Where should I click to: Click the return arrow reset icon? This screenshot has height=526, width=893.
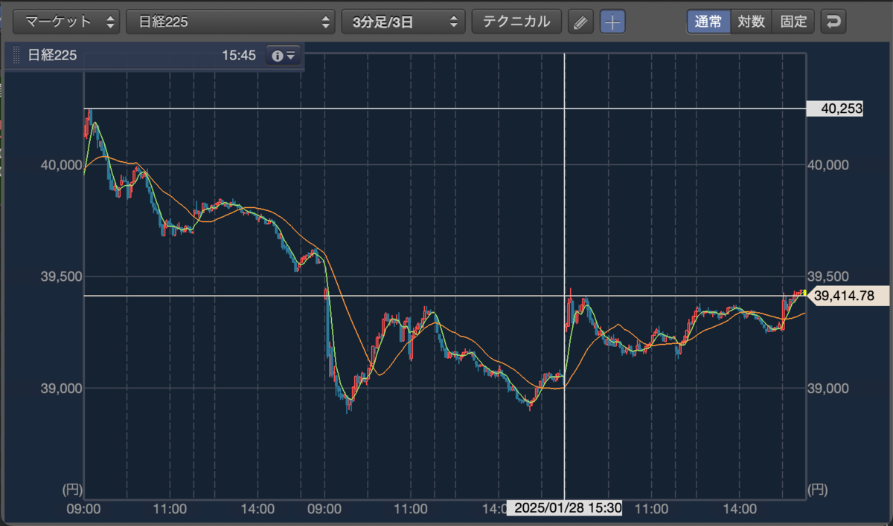pyautogui.click(x=833, y=22)
